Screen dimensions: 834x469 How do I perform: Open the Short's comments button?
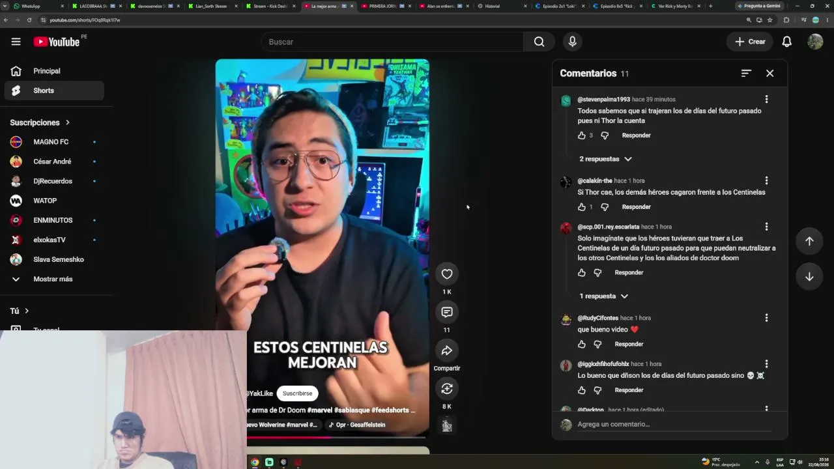[446, 312]
